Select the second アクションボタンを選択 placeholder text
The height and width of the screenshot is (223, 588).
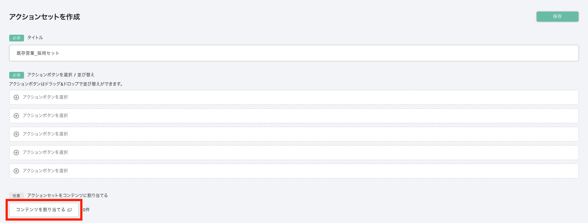(45, 116)
